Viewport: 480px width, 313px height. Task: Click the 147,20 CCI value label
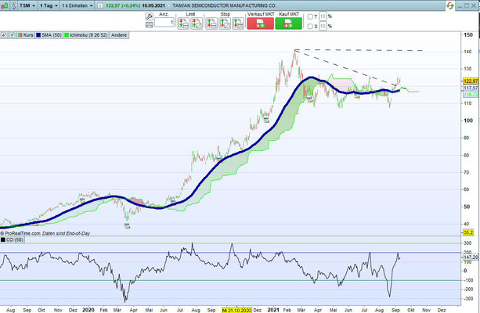(471, 257)
